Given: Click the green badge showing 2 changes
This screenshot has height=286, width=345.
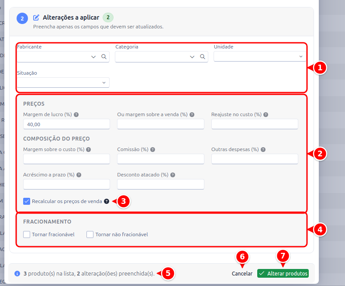Looking at the screenshot, I should (x=108, y=17).
